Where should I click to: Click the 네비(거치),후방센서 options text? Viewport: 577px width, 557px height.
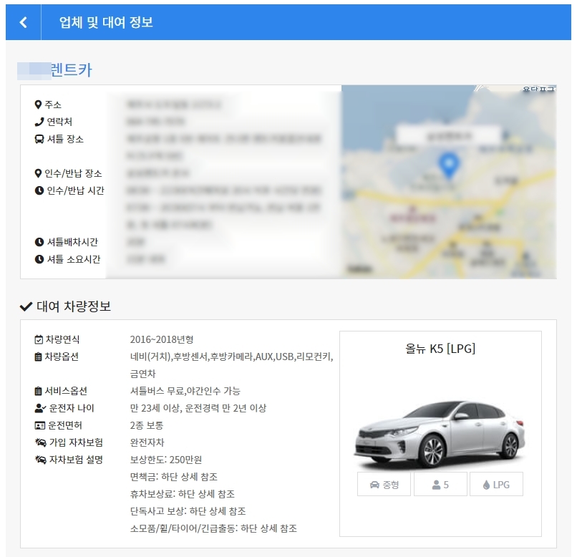(x=231, y=357)
